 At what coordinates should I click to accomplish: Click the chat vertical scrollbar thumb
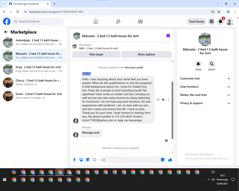pyautogui.click(x=172, y=110)
